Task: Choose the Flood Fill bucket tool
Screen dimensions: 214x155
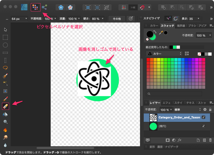Action: pos(5,114)
